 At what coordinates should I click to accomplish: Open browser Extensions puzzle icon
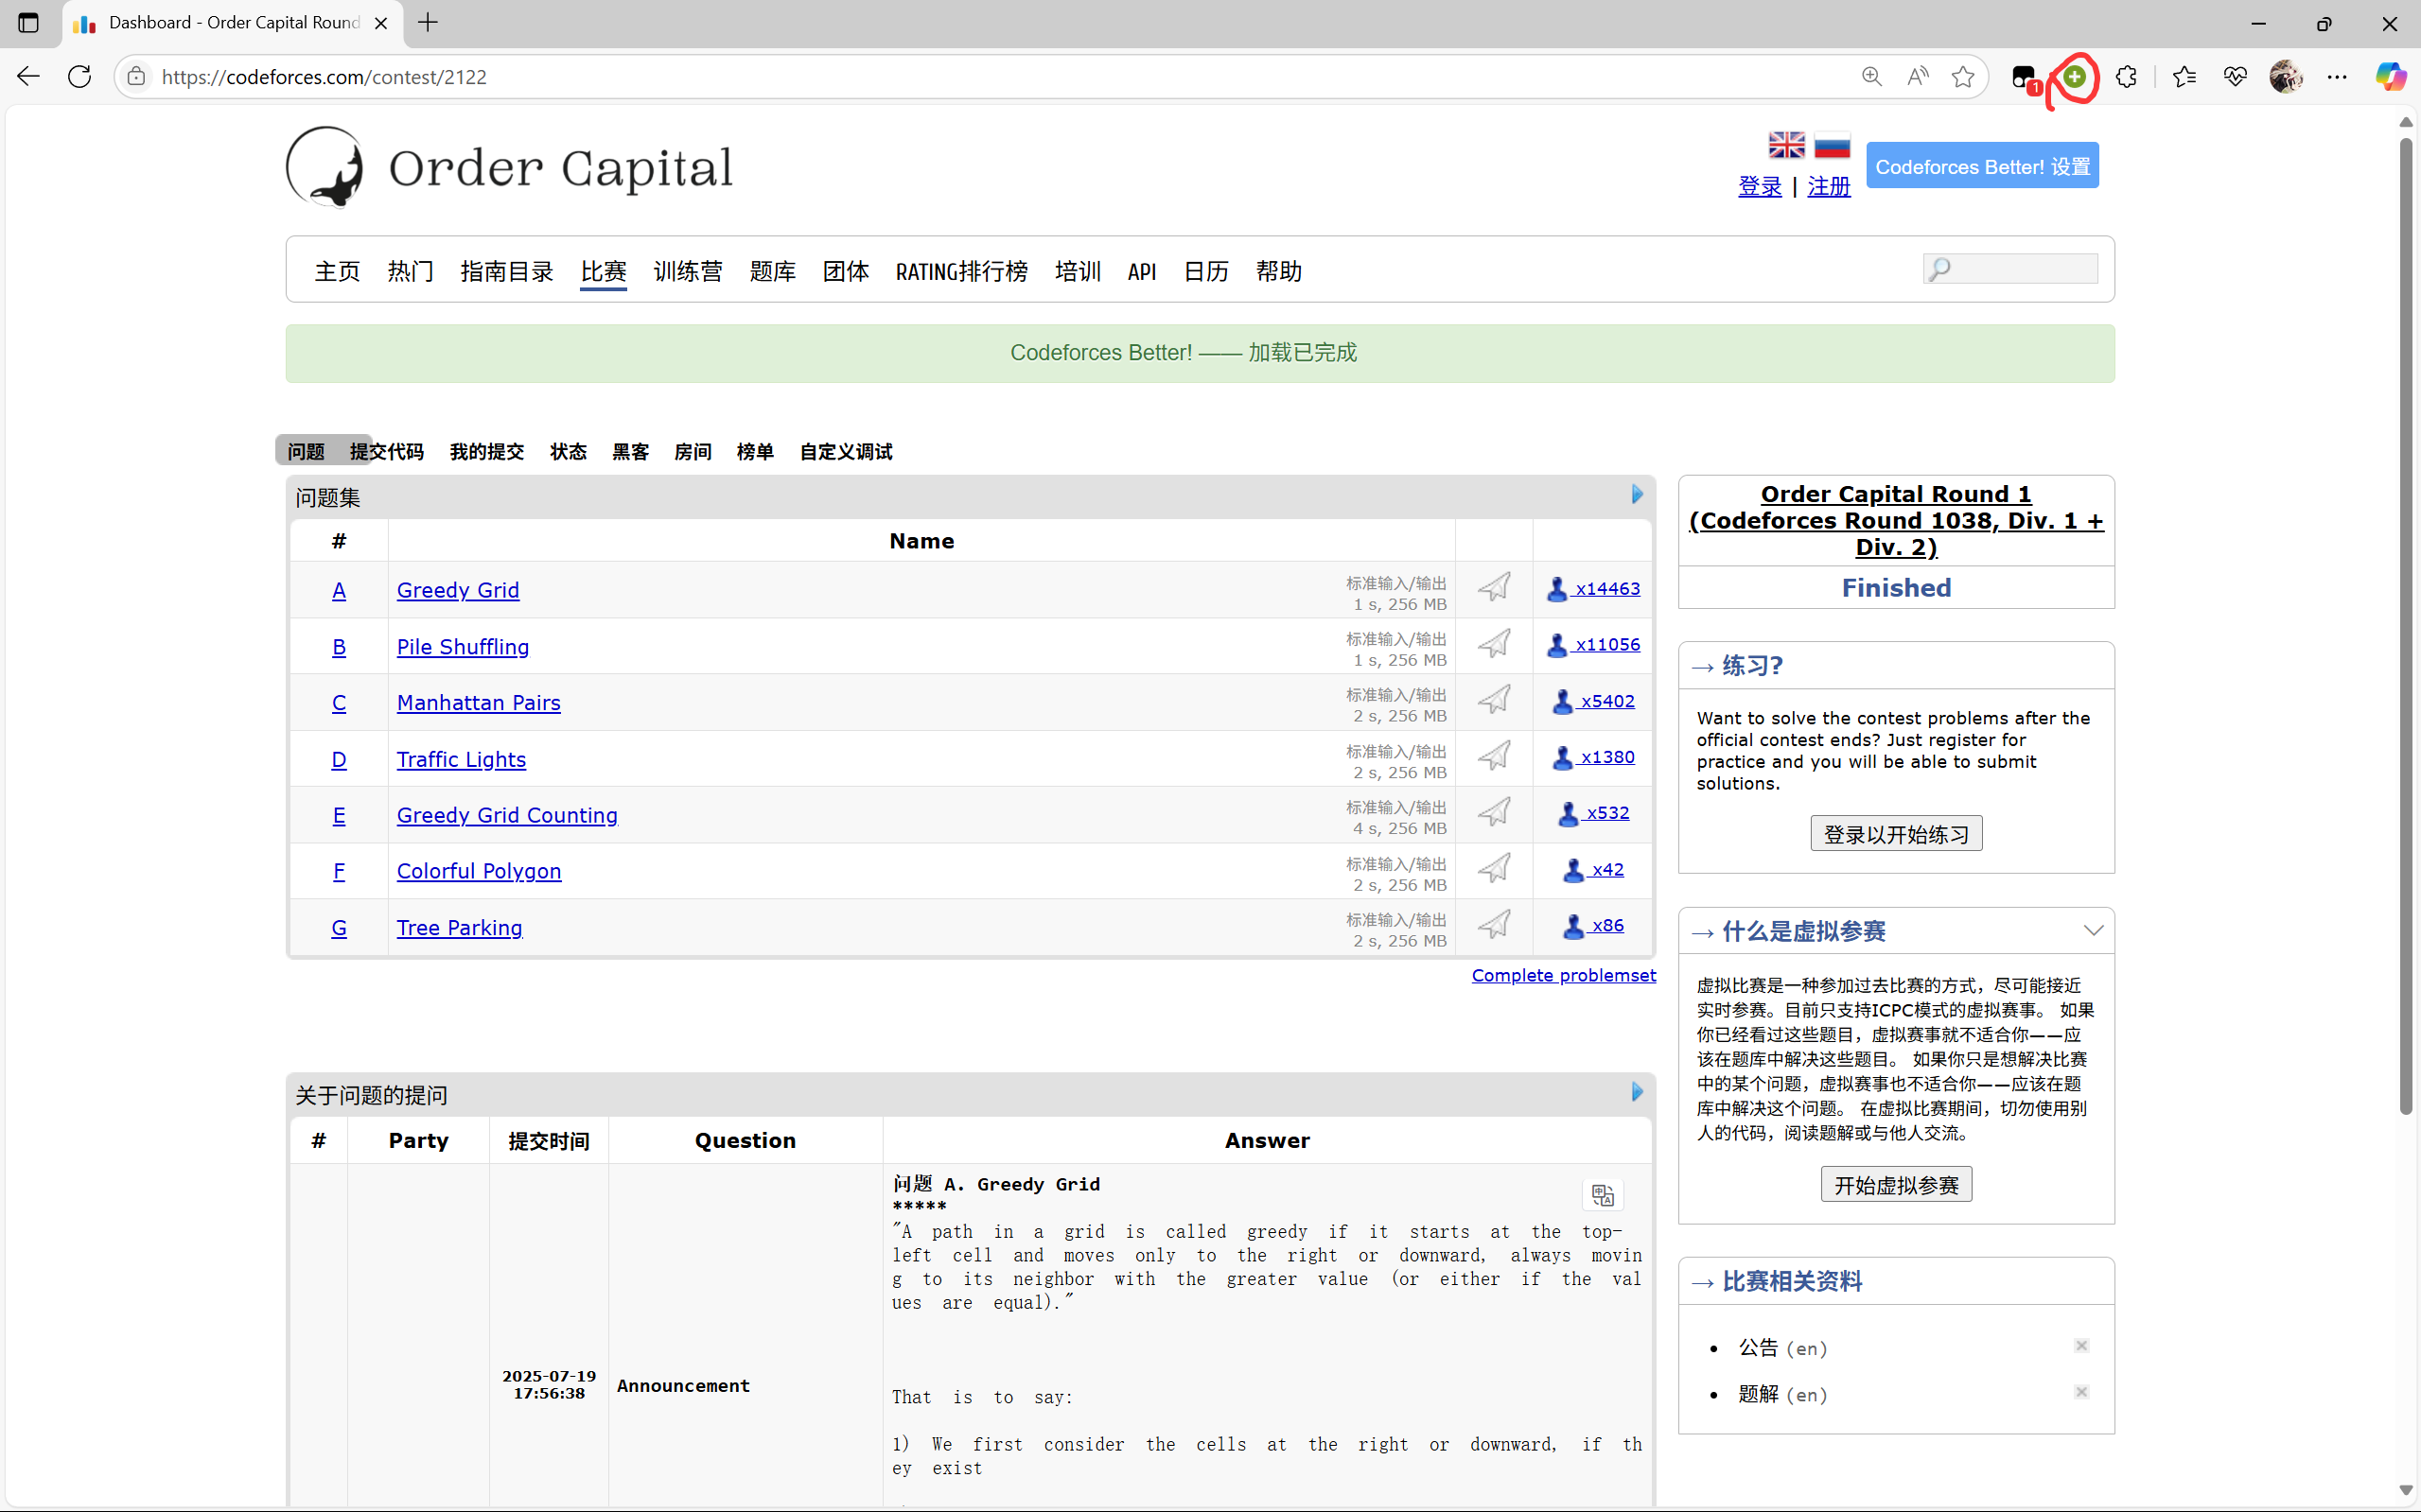pos(2126,77)
